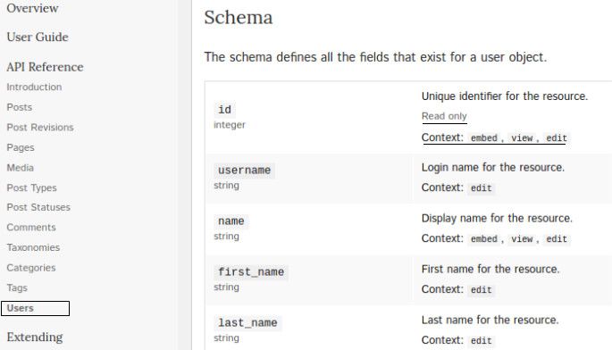The width and height of the screenshot is (612, 350).
Task: Open Media reference page
Action: (20, 168)
